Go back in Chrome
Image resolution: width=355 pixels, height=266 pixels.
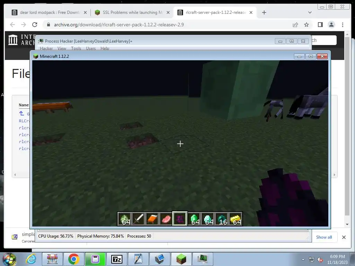(x=12, y=25)
